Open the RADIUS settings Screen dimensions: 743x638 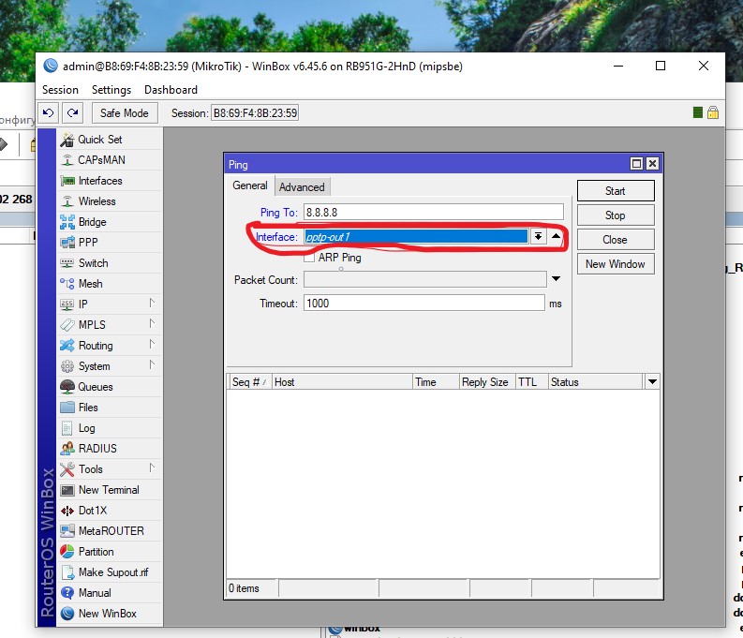tap(110, 449)
